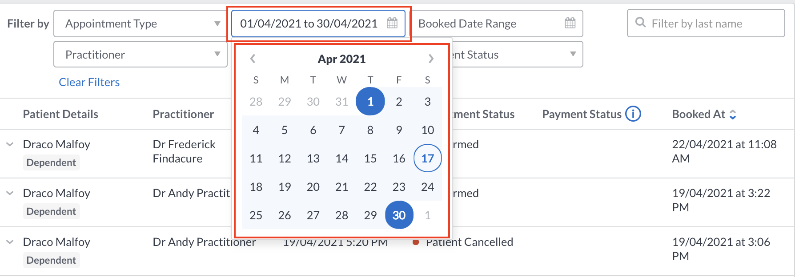Screen dimensions: 795x277
Task: Select April 30 in the calendar
Action: point(399,215)
